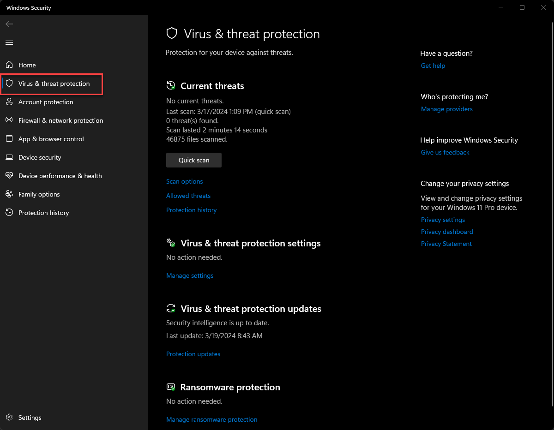
Task: Open the Scan options link
Action: (184, 181)
